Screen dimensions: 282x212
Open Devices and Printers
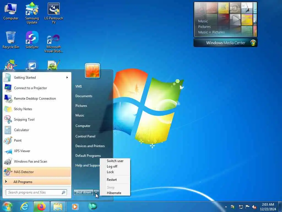point(90,146)
